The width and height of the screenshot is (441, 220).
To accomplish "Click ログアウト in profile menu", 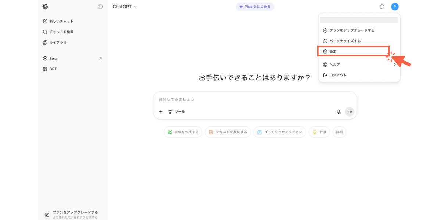I will [x=359, y=75].
